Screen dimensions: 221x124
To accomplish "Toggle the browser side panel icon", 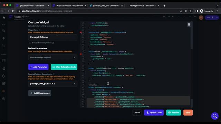I will click(x=196, y=11).
